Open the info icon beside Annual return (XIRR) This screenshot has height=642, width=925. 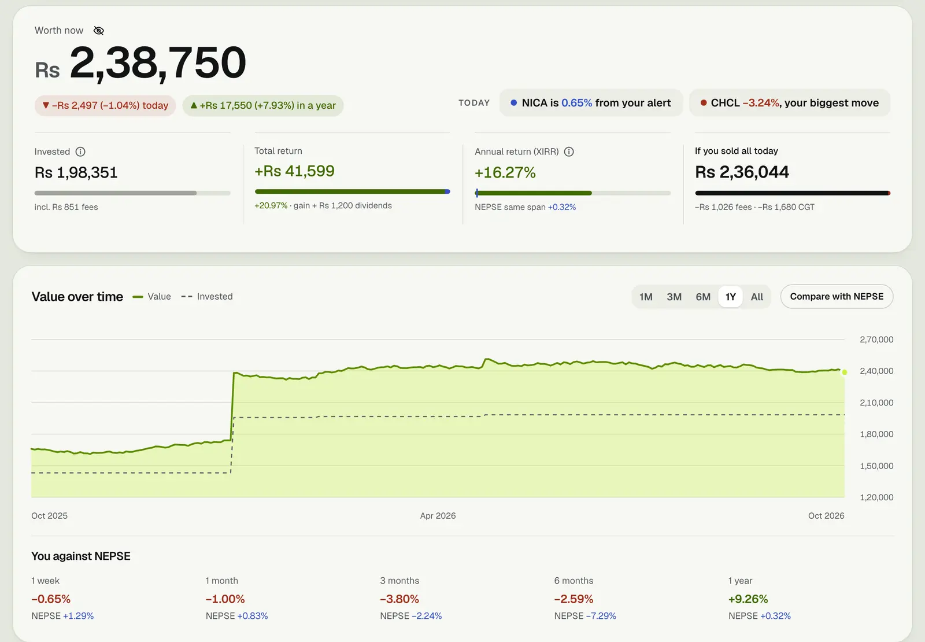point(569,152)
